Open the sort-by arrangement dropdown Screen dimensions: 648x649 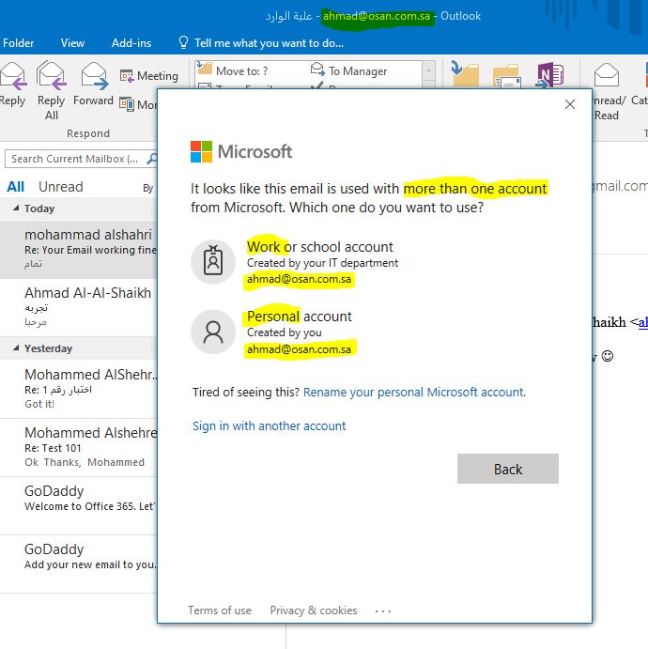pyautogui.click(x=148, y=189)
